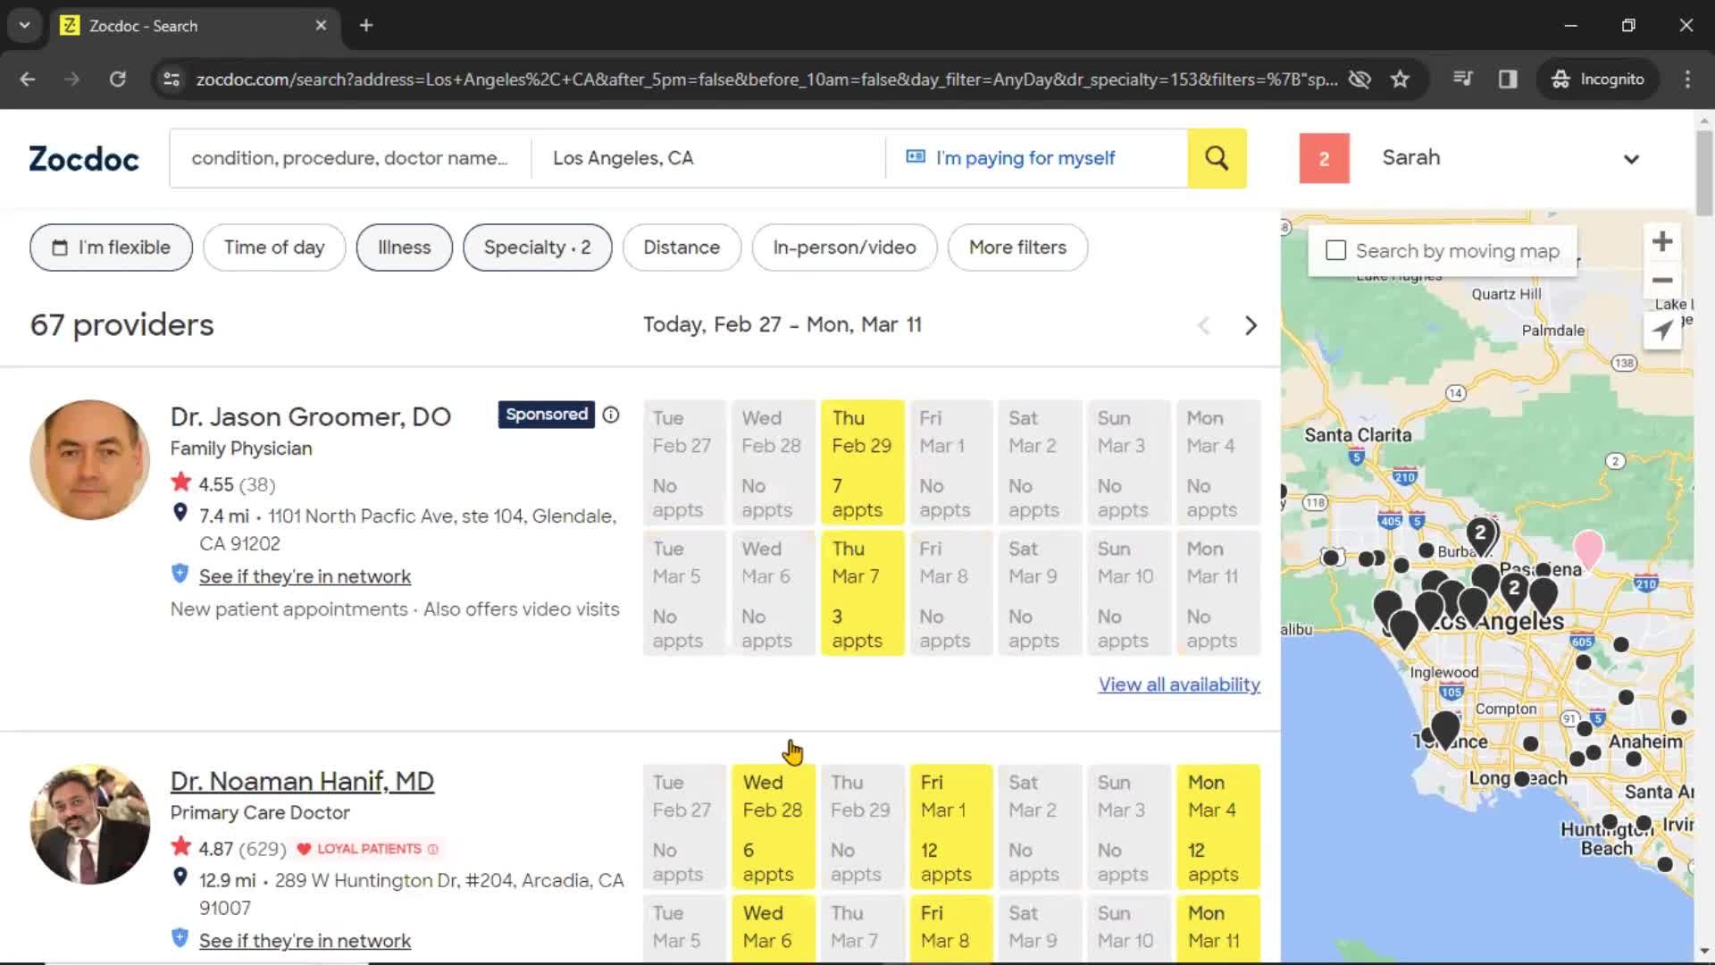Click the yellow search magnifier button
The height and width of the screenshot is (965, 1715).
click(x=1217, y=158)
